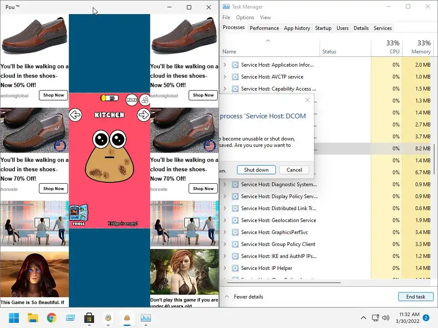Click Shop Now for horuste right ad
The width and height of the screenshot is (438, 328).
203,188
